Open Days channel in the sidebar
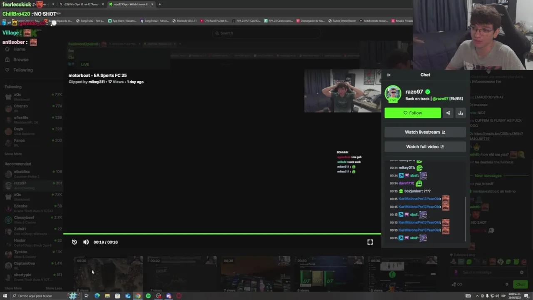Image resolution: width=533 pixels, height=300 pixels. coord(33,131)
